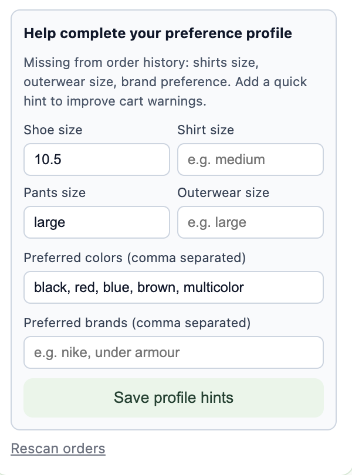The height and width of the screenshot is (475, 352).
Task: Click the "Missing from order history" description text
Action: (x=165, y=82)
